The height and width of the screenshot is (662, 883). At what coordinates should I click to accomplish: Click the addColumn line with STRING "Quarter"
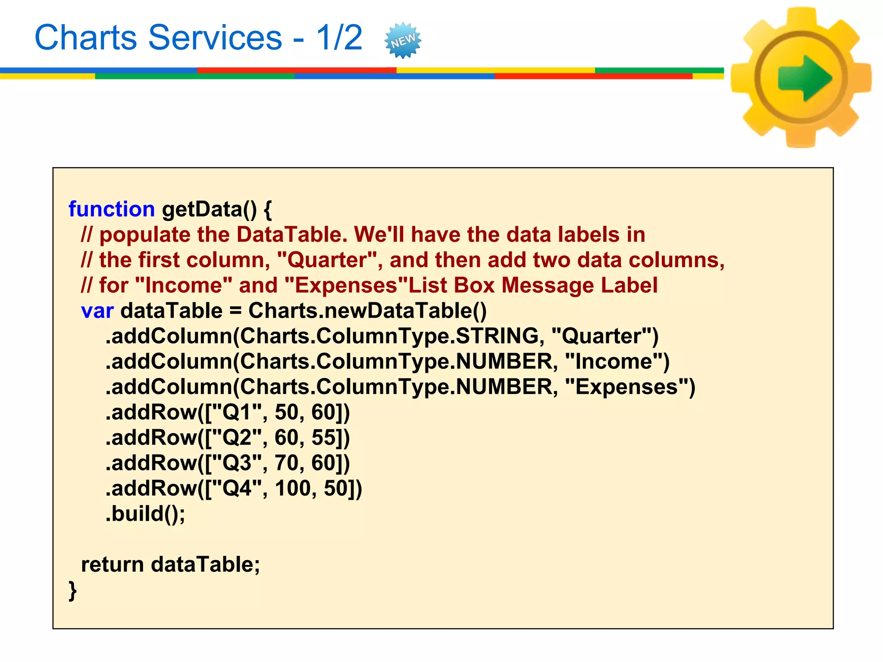tap(382, 337)
